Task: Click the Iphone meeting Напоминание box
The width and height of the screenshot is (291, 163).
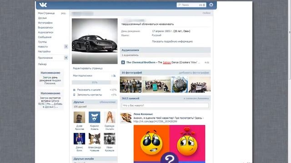Action: coord(50,100)
